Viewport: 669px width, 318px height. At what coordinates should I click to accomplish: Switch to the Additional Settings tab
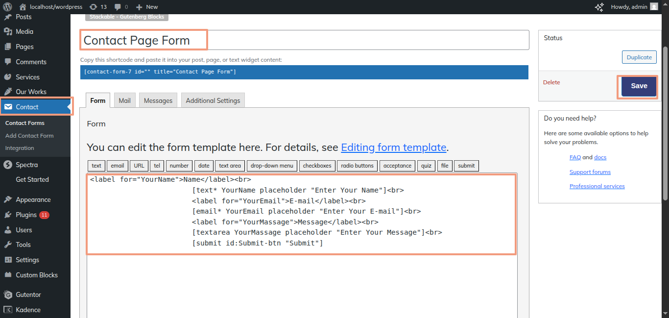coord(213,100)
